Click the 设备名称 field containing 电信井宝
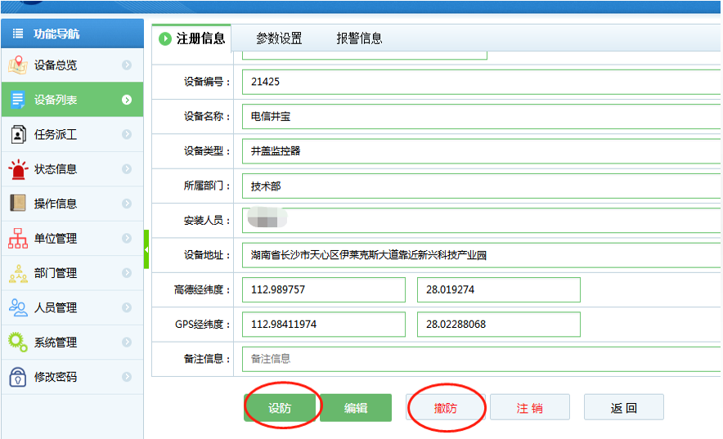The image size is (723, 439). [481, 117]
